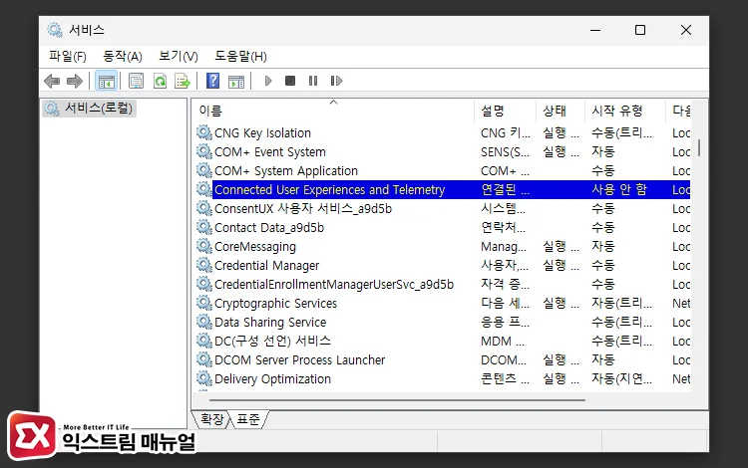Click Manag... description of CoreMessaging
Image resolution: width=748 pixels, height=468 pixels.
[504, 247]
